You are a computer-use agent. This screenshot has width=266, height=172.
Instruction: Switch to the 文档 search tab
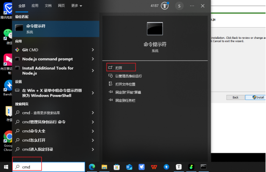(48, 6)
